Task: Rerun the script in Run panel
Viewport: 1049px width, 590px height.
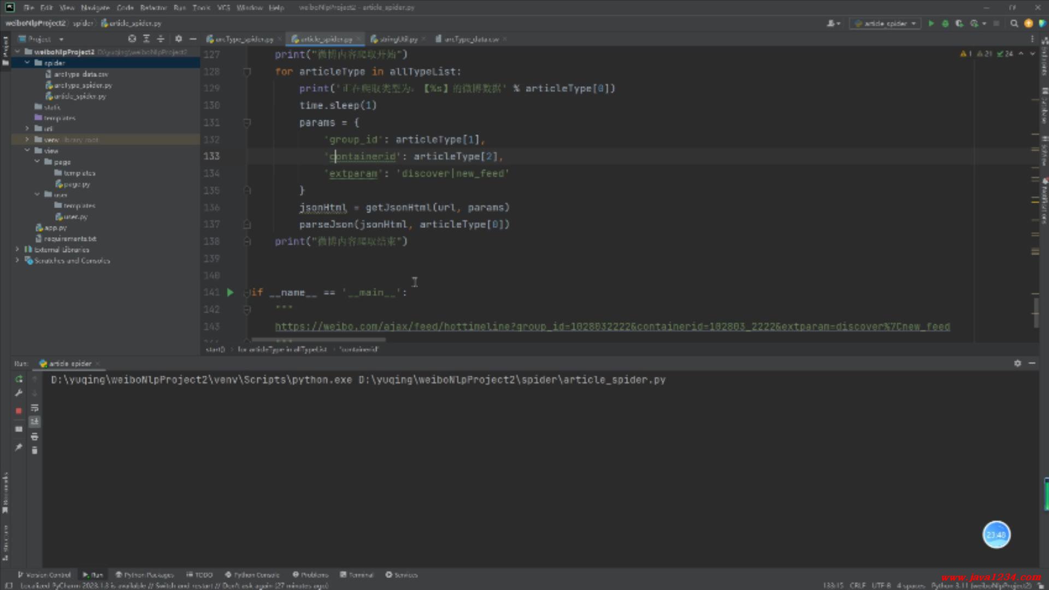Action: coord(19,379)
